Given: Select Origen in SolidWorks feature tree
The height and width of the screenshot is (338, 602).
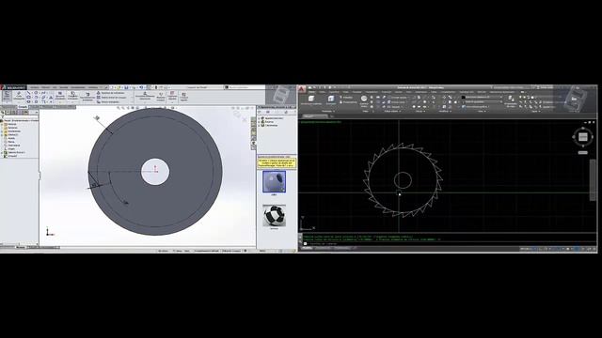Looking at the screenshot, I should [11, 149].
